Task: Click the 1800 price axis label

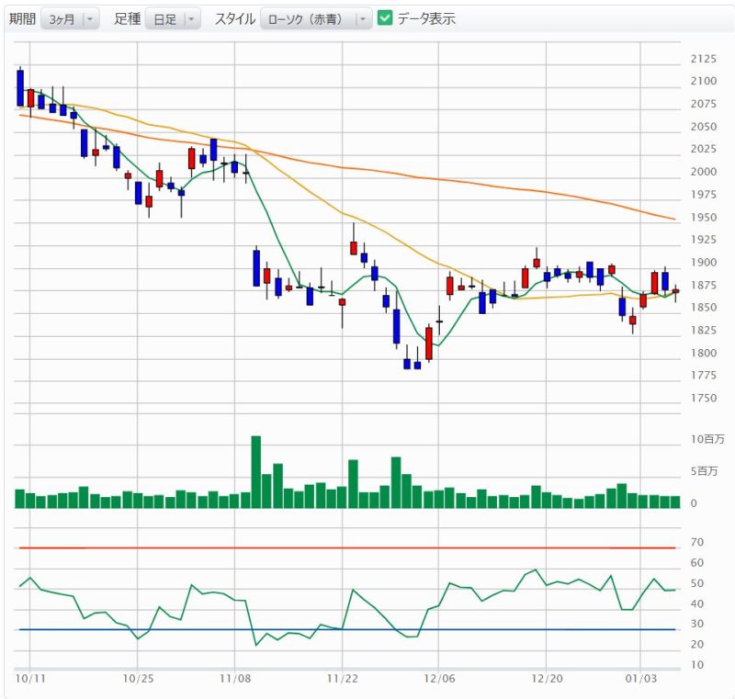Action: 704,353
